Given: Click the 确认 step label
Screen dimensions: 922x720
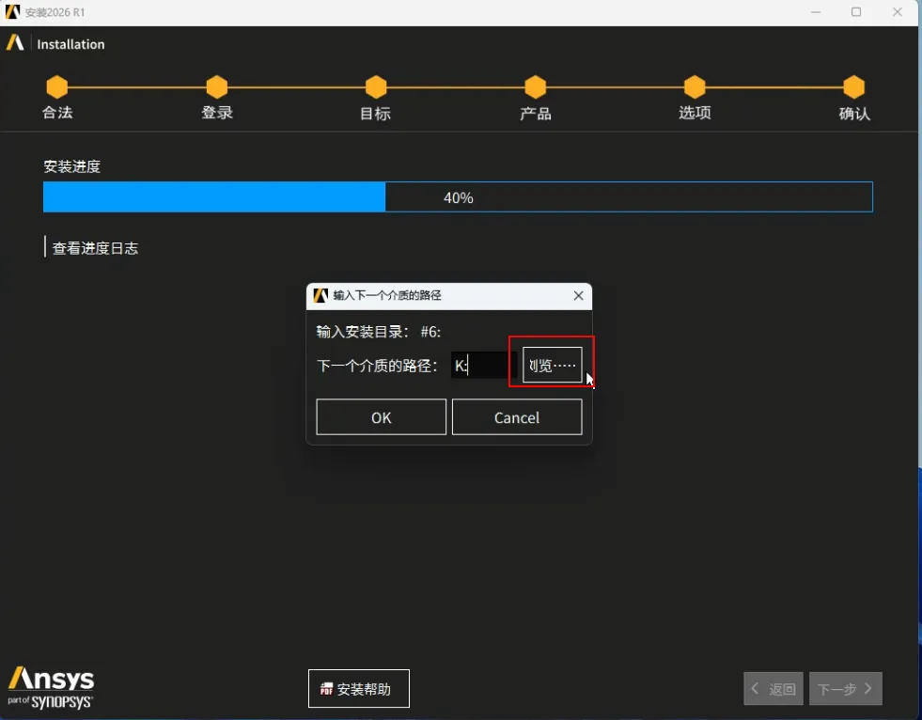Looking at the screenshot, I should click(853, 114).
